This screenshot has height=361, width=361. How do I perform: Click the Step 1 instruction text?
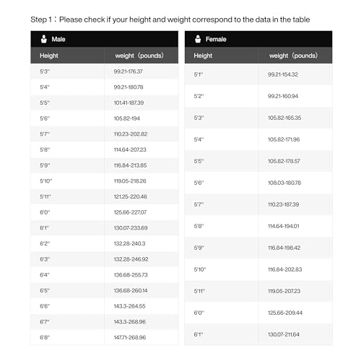tap(170, 19)
